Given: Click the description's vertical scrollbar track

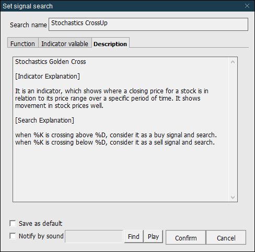Looking at the screenshot, I should click(233, 129).
